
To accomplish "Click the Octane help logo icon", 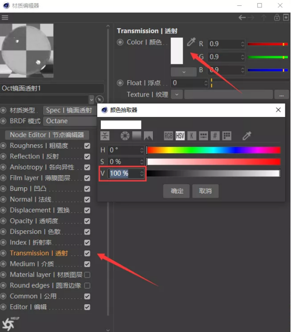I will [x=10, y=324].
